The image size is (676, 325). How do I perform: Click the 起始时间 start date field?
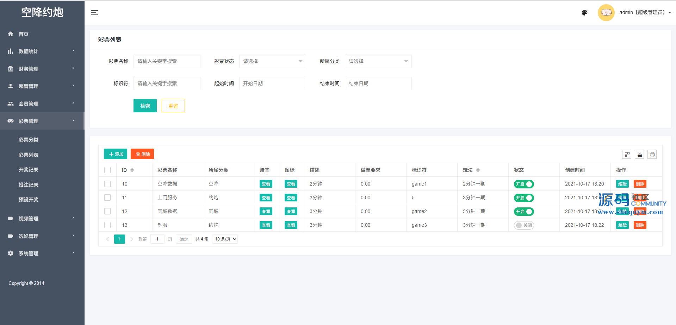272,83
